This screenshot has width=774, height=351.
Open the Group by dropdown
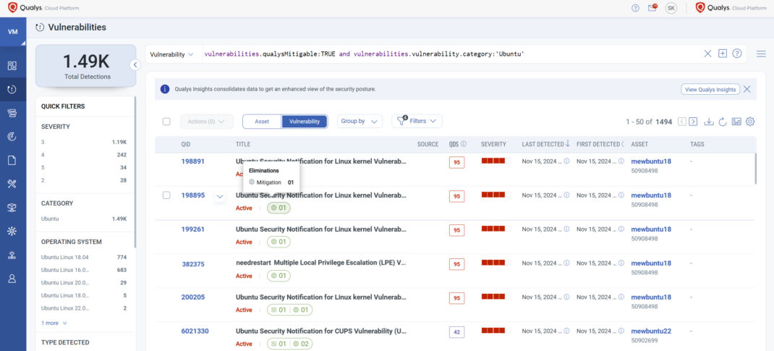click(x=360, y=122)
